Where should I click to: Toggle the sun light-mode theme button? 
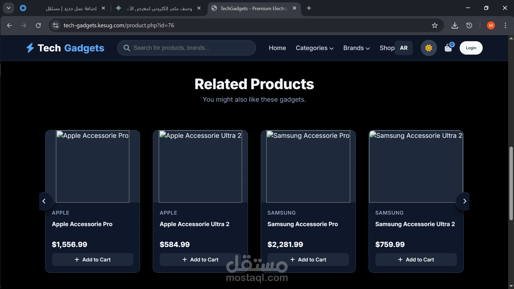(429, 48)
